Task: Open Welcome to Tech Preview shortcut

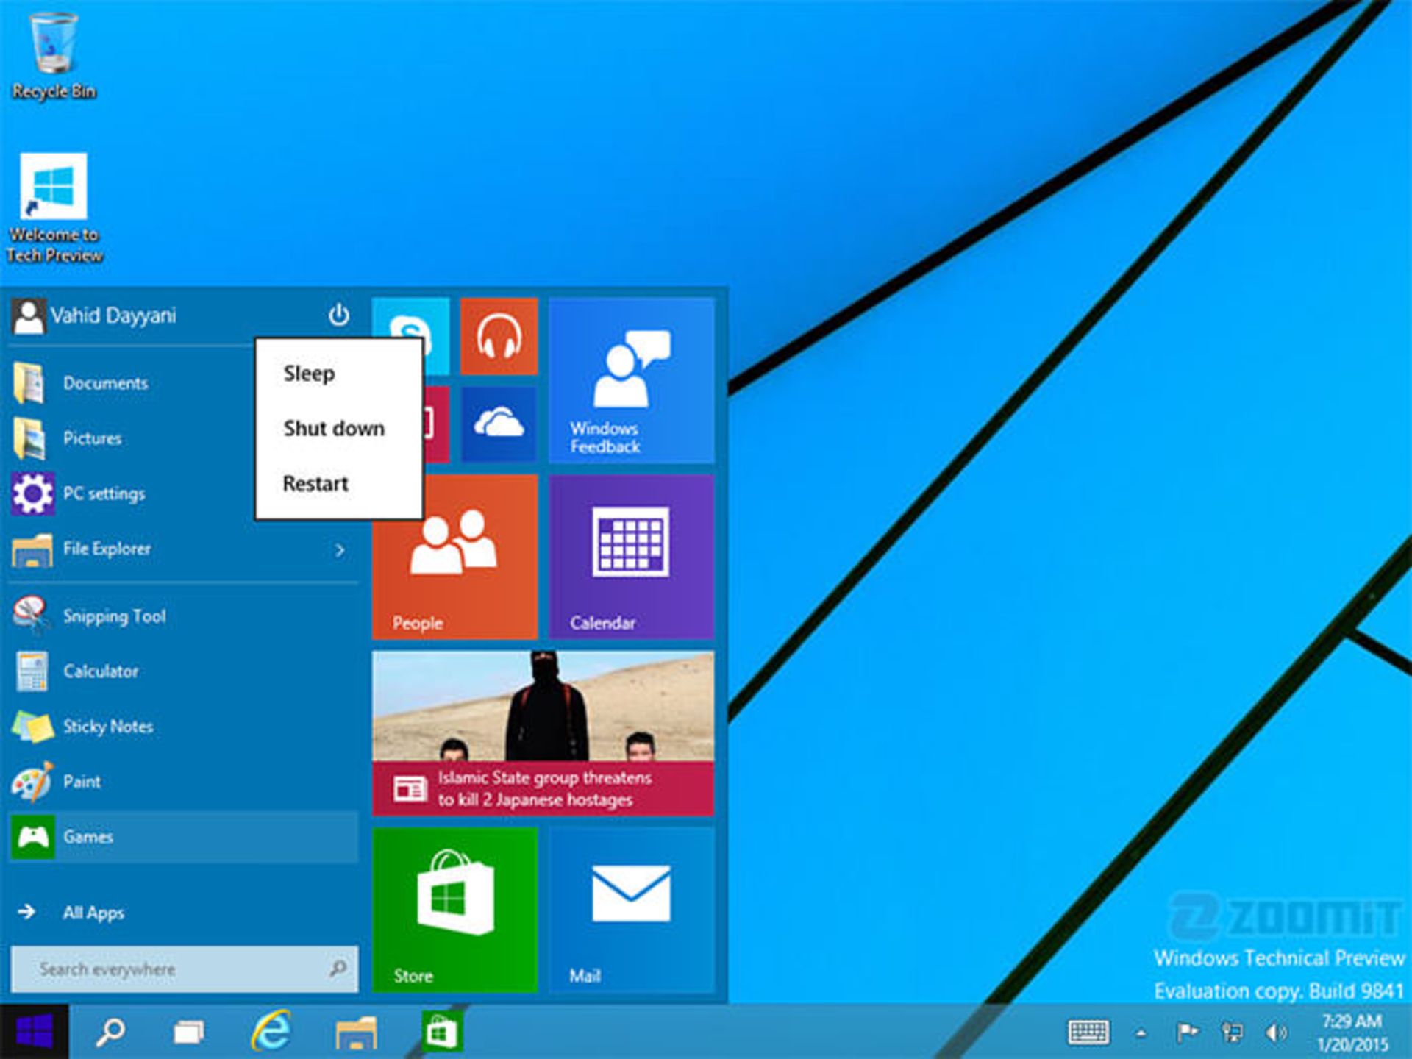Action: (x=54, y=208)
